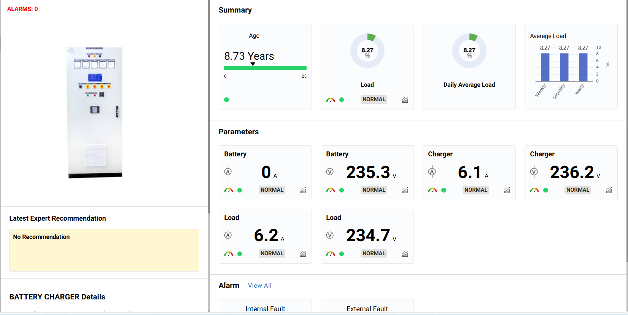Click NORMAL status badge on Load summary card
The height and width of the screenshot is (315, 628).
pyautogui.click(x=374, y=99)
